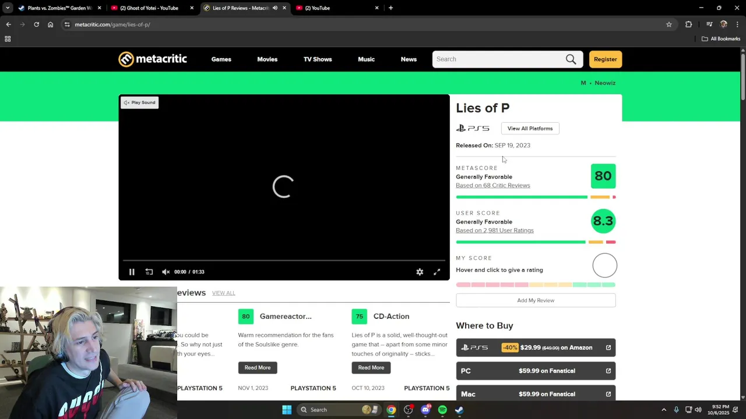Expand the tab search dropdown arrow
Screen dimensions: 746x419
[x=8, y=8]
